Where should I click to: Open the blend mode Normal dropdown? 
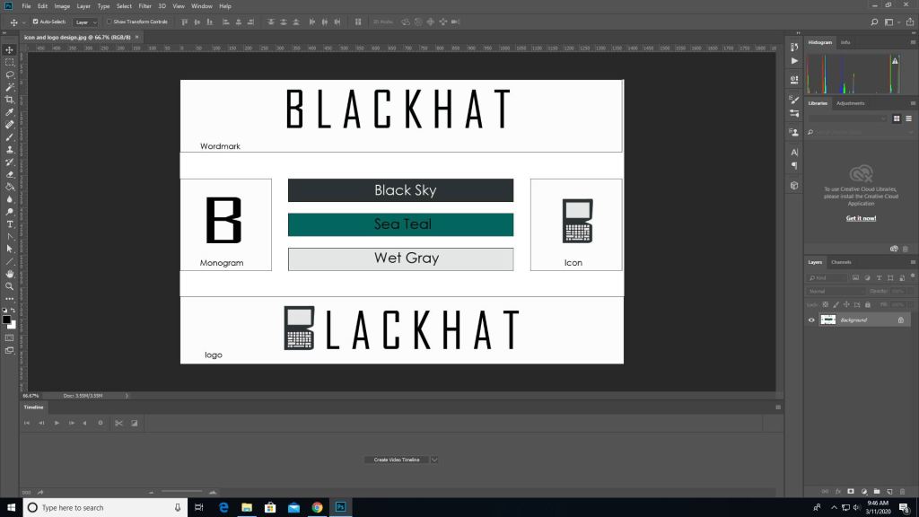[836, 292]
